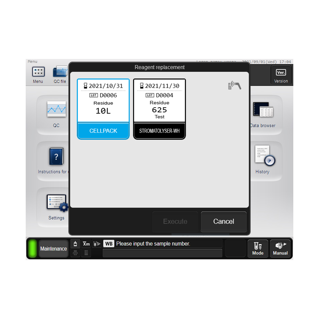The width and height of the screenshot is (319, 319).
Task: Select the CELLPACK reagent card
Action: (x=103, y=109)
